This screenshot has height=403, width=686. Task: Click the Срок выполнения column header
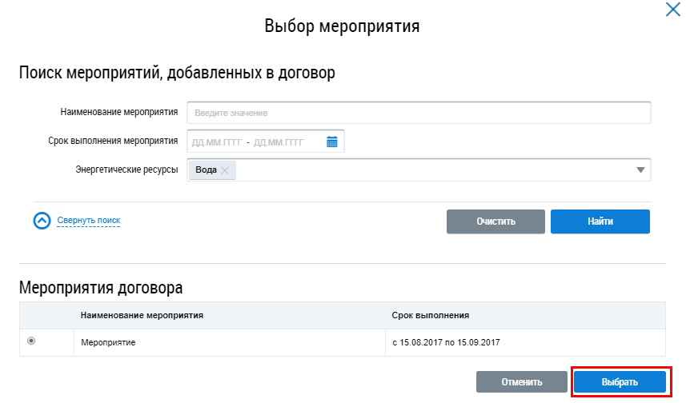431,315
